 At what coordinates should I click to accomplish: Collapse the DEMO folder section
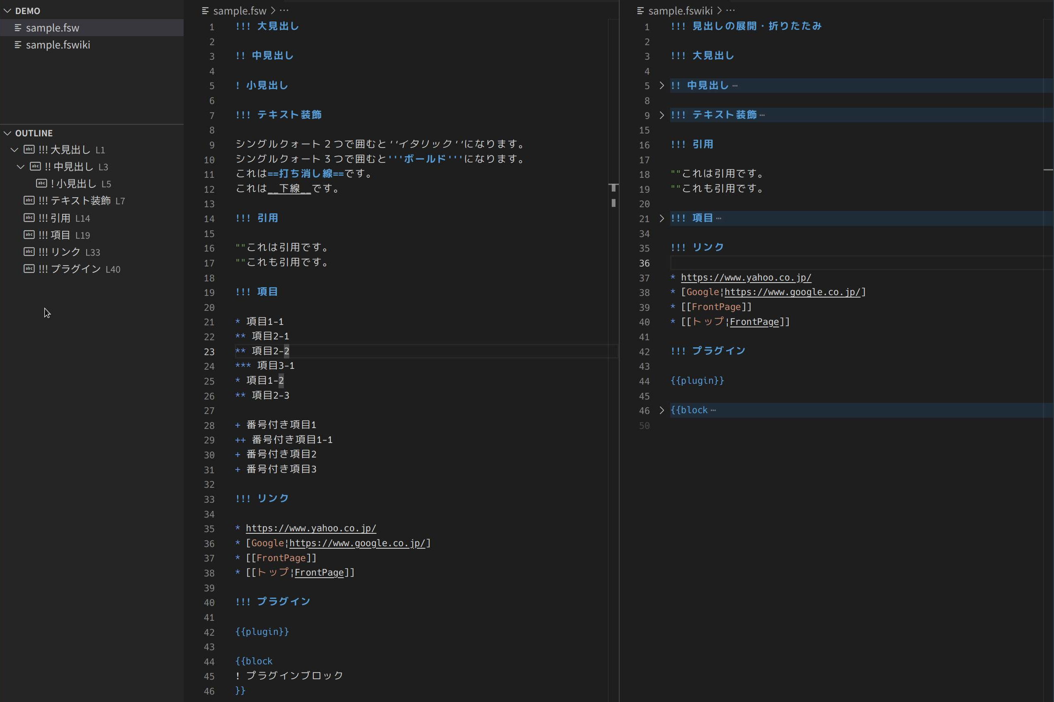click(x=7, y=10)
